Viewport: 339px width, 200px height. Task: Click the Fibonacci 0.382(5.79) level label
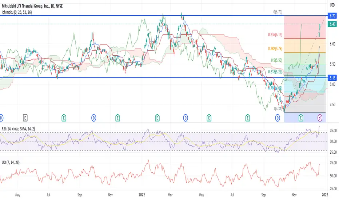click(275, 49)
